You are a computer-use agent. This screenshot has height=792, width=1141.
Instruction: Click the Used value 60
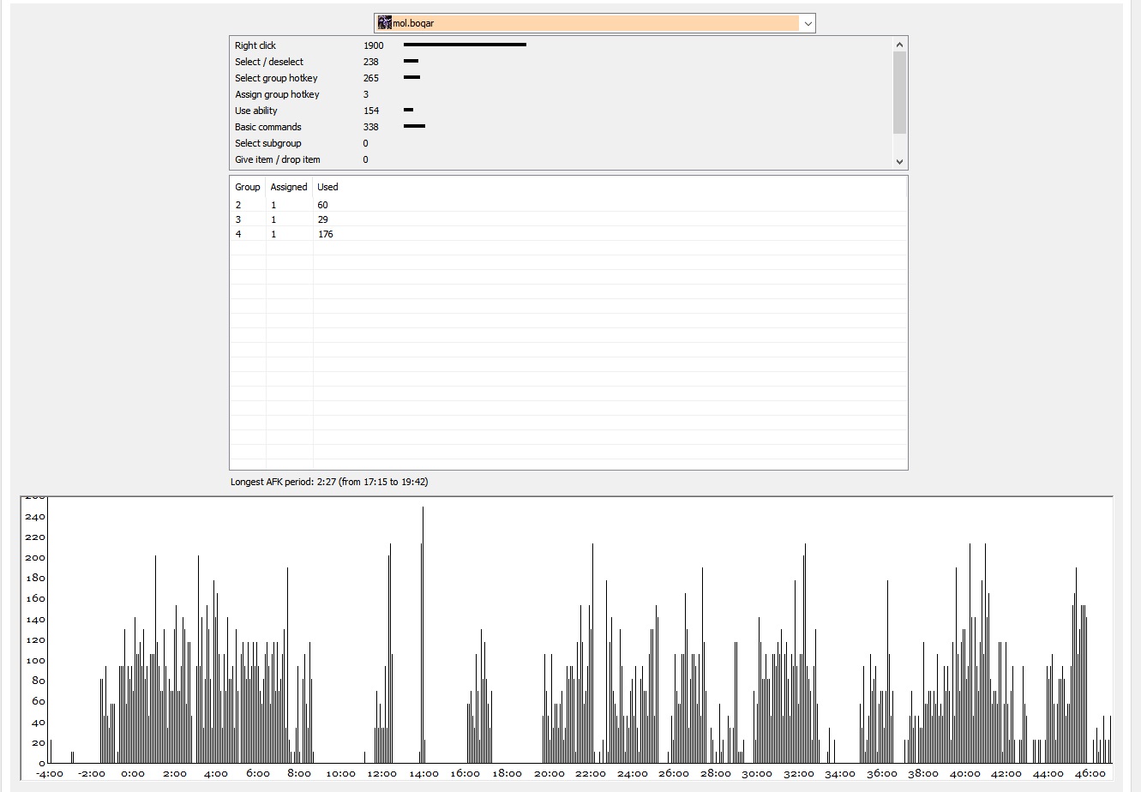[x=322, y=205]
